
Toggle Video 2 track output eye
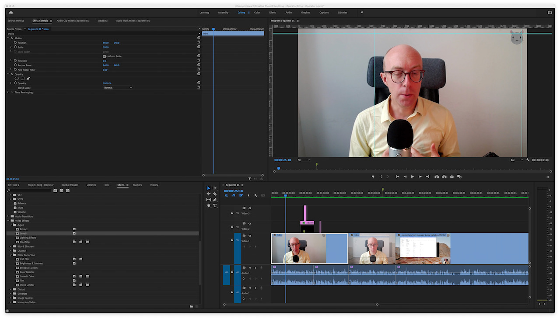(250, 224)
